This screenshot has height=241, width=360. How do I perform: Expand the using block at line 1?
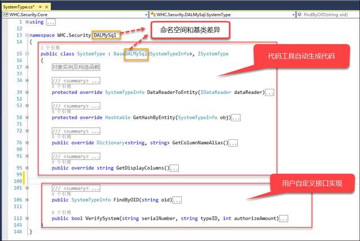tap(27, 22)
